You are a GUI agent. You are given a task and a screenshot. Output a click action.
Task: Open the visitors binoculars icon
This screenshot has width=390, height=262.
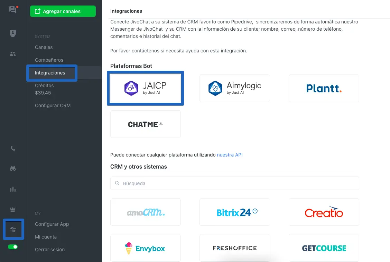pos(13,169)
